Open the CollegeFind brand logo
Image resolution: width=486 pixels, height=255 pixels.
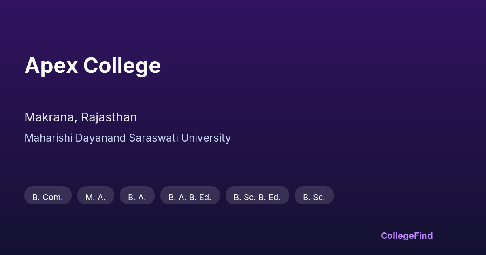[x=407, y=236]
